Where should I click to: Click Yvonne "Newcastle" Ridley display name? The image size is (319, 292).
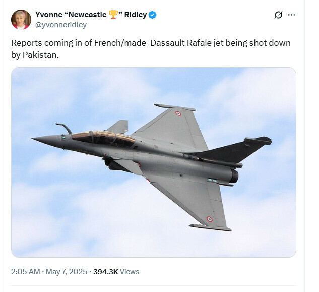[x=91, y=15]
